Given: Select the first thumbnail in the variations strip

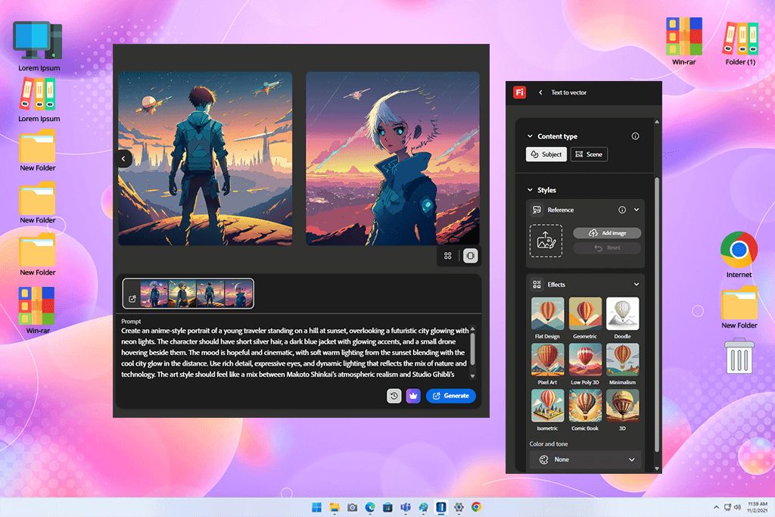Looking at the screenshot, I should tap(154, 294).
